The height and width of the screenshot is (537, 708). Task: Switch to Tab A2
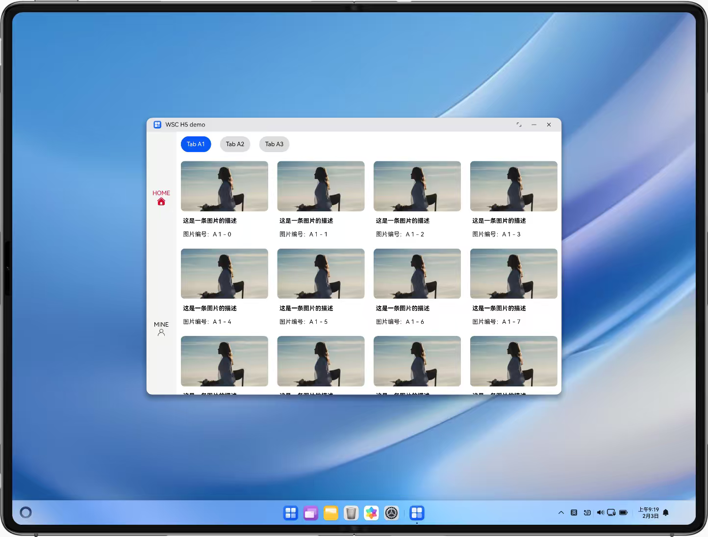click(x=235, y=144)
